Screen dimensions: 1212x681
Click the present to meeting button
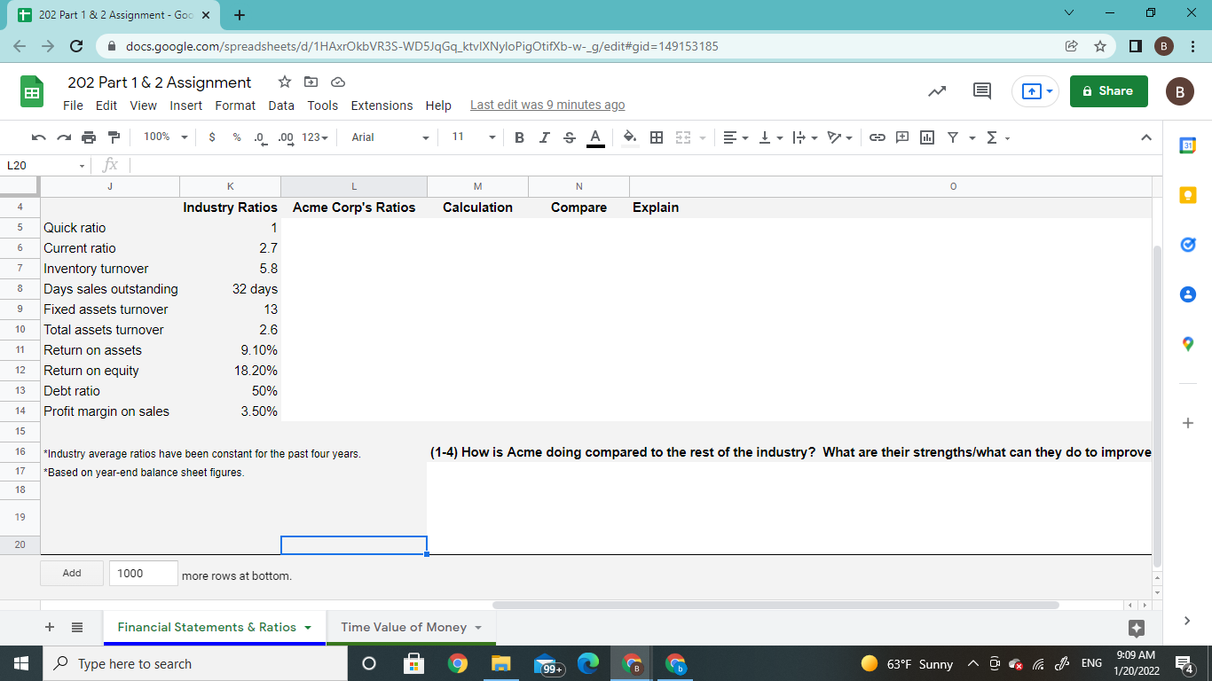[1036, 90]
